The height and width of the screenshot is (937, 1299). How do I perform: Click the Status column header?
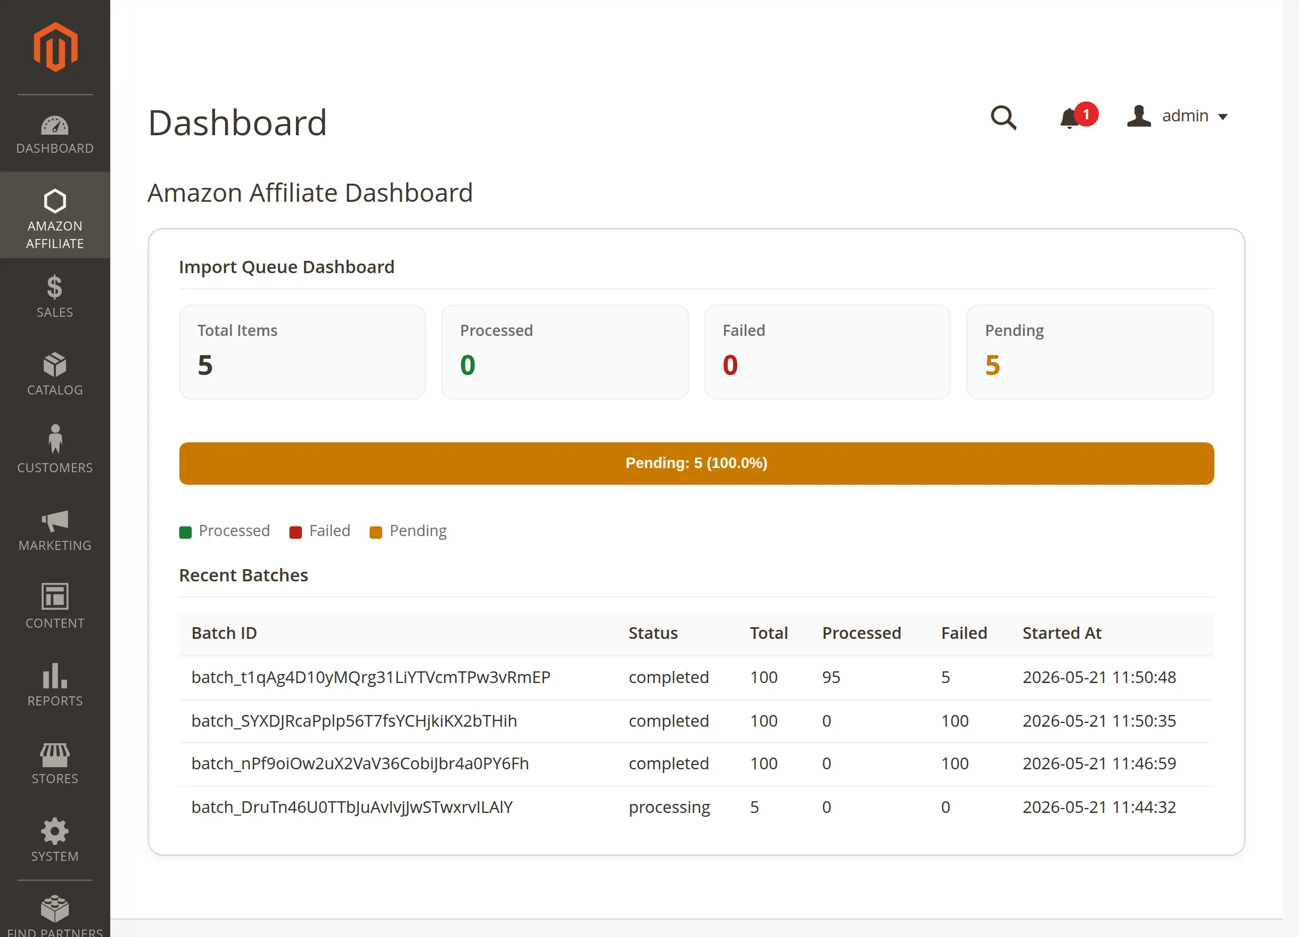click(x=653, y=633)
